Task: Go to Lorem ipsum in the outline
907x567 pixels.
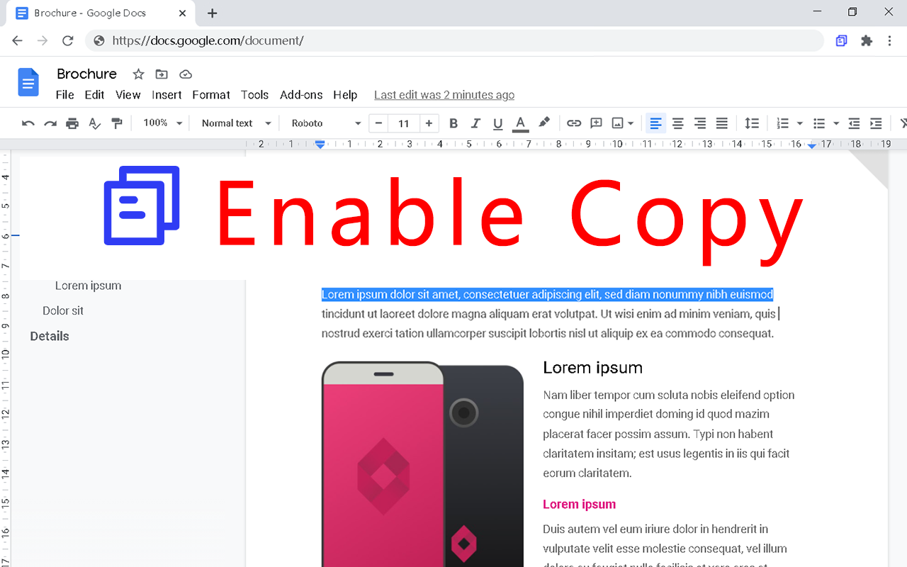Action: 88,286
